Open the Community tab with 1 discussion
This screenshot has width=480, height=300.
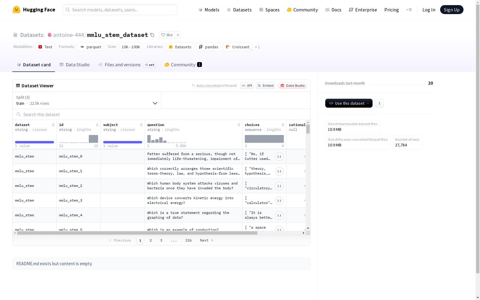tap(183, 65)
